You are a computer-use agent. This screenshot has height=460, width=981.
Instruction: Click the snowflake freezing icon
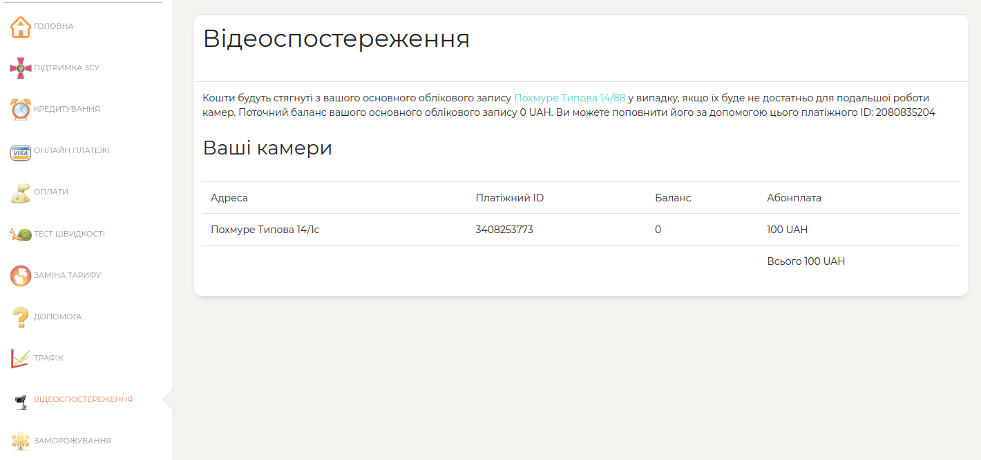[21, 441]
